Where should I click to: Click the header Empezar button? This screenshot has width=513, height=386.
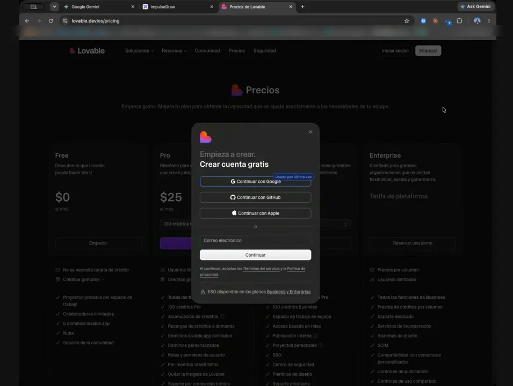click(x=428, y=50)
